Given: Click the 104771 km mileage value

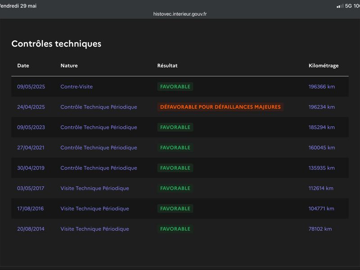Looking at the screenshot, I should click(321, 208).
